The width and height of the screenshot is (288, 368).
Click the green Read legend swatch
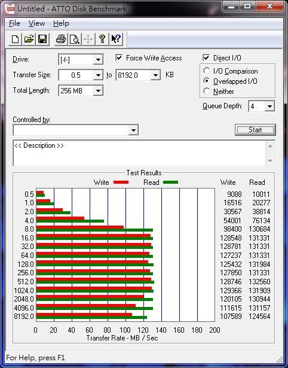pyautogui.click(x=170, y=182)
